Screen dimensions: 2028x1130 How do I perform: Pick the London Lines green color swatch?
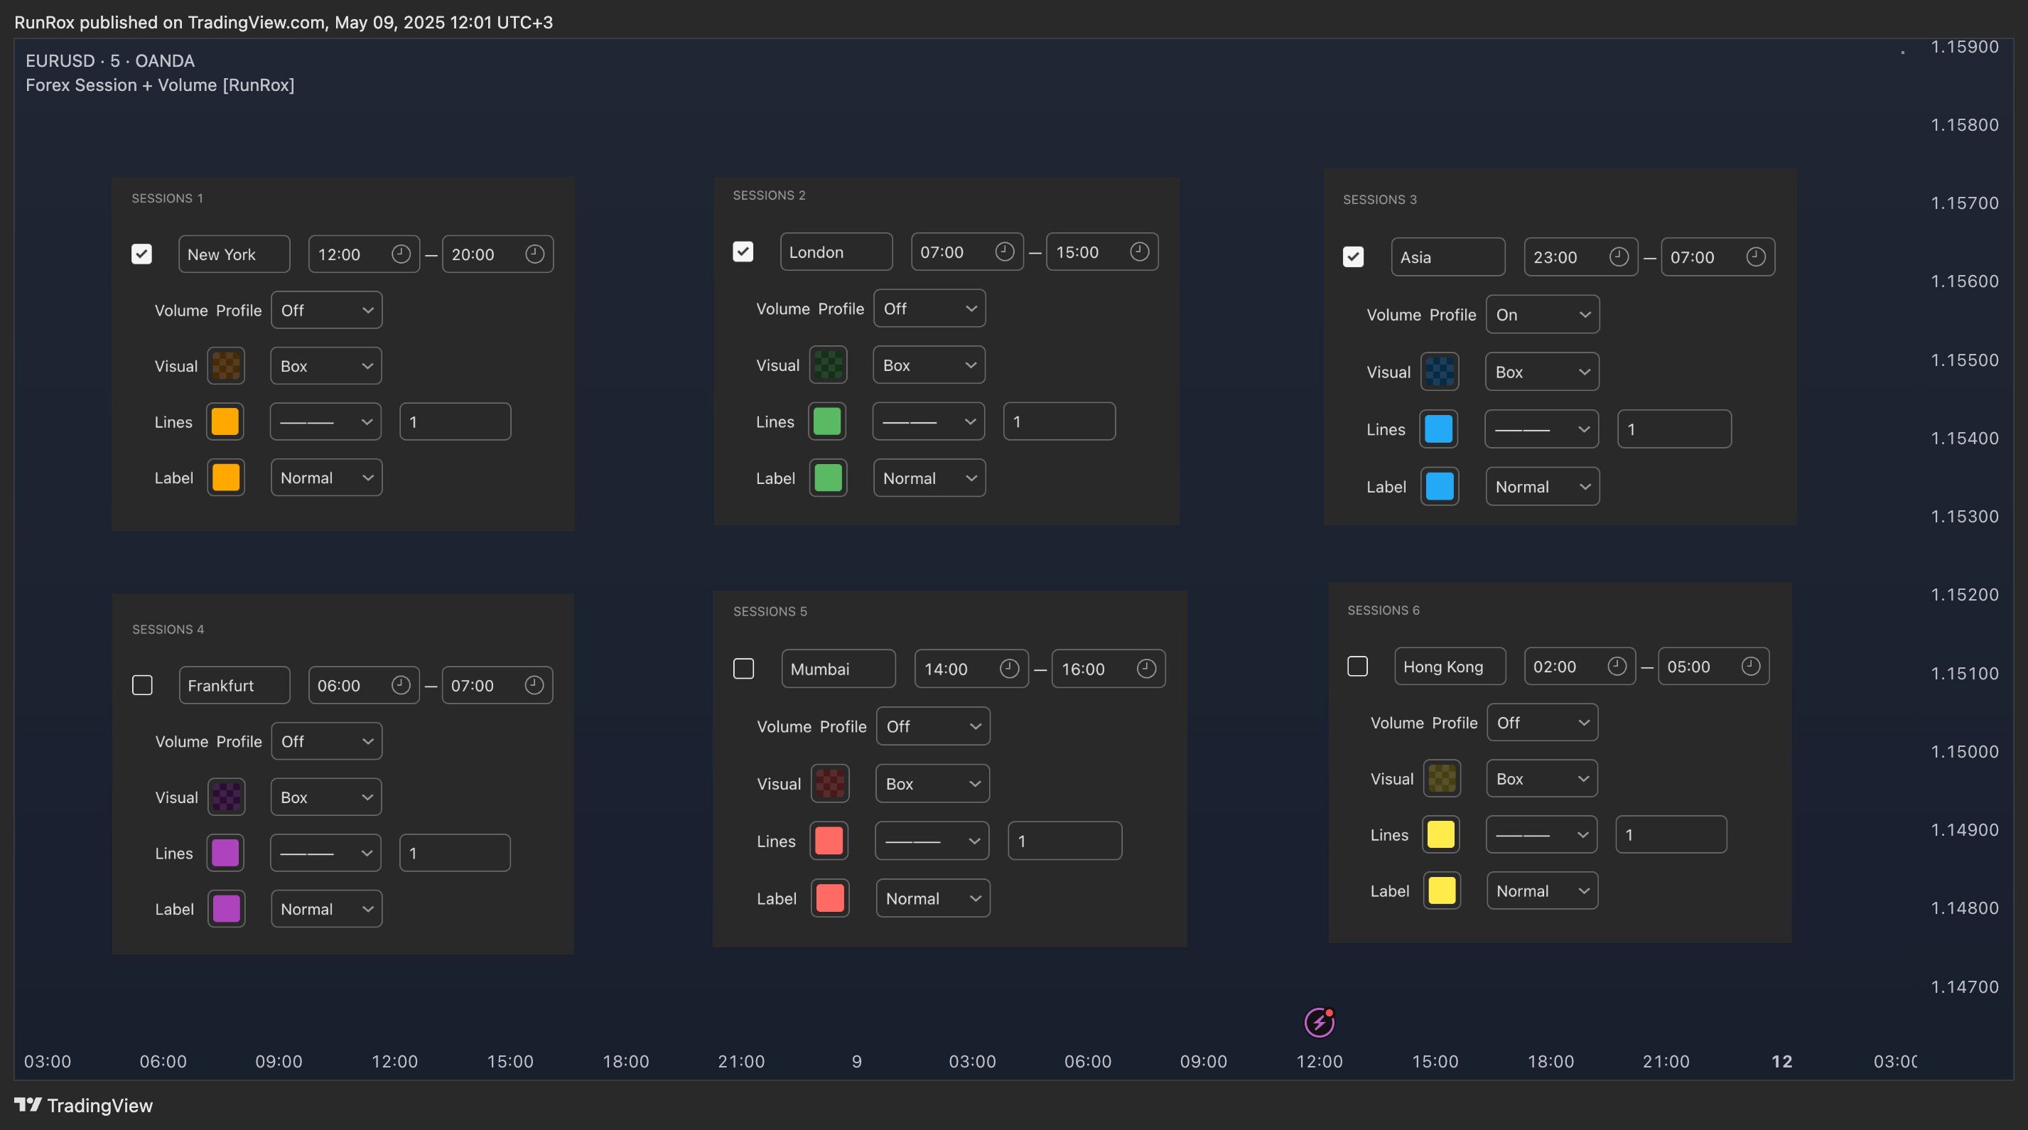(826, 421)
